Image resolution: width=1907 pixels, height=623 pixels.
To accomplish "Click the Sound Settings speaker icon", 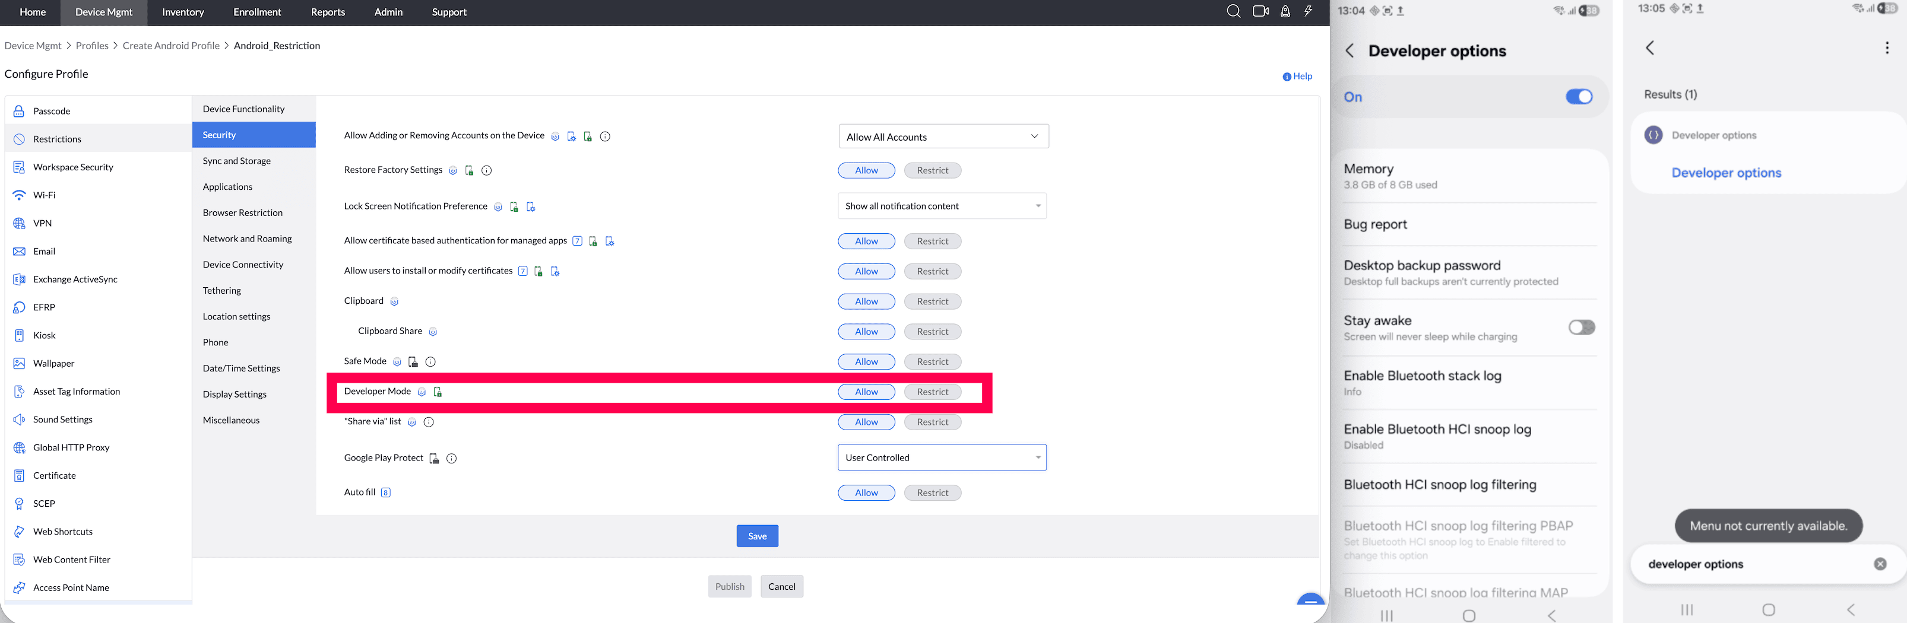I will pyautogui.click(x=19, y=419).
